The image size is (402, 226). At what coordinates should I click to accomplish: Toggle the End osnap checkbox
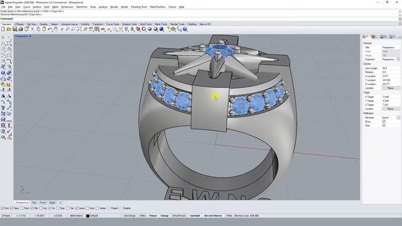click(3, 208)
